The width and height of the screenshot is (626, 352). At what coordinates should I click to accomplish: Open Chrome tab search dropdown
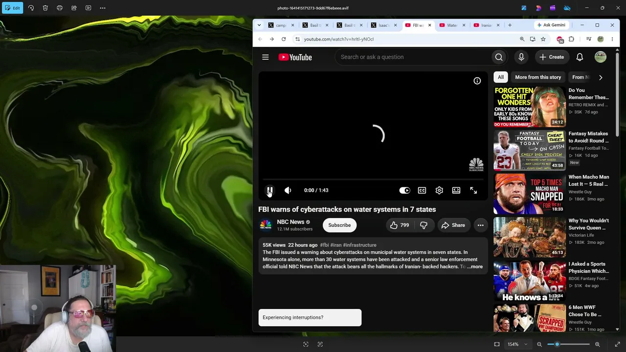point(259,25)
